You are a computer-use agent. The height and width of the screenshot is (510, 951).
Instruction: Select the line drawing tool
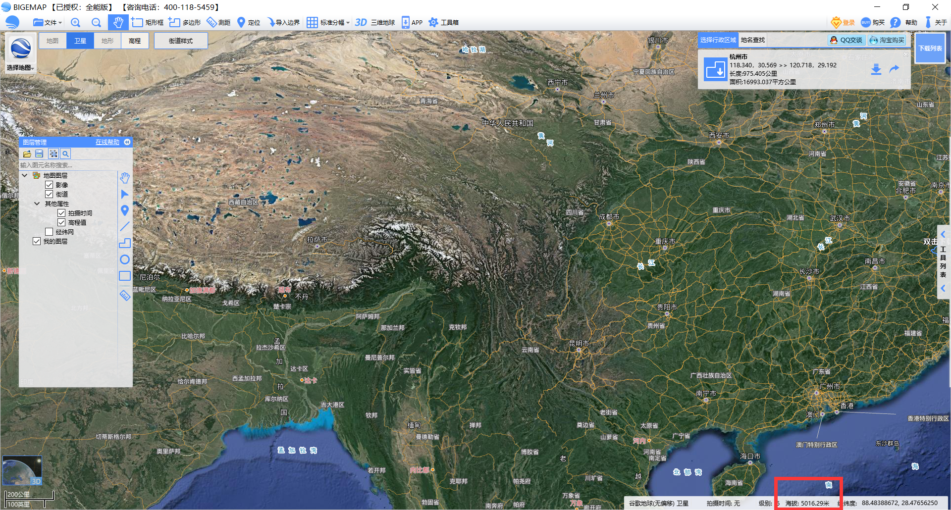(125, 227)
